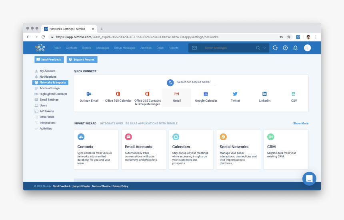This screenshot has width=344, height=220.
Task: Bookmark page with the star icon
Action: pyautogui.click(x=289, y=37)
